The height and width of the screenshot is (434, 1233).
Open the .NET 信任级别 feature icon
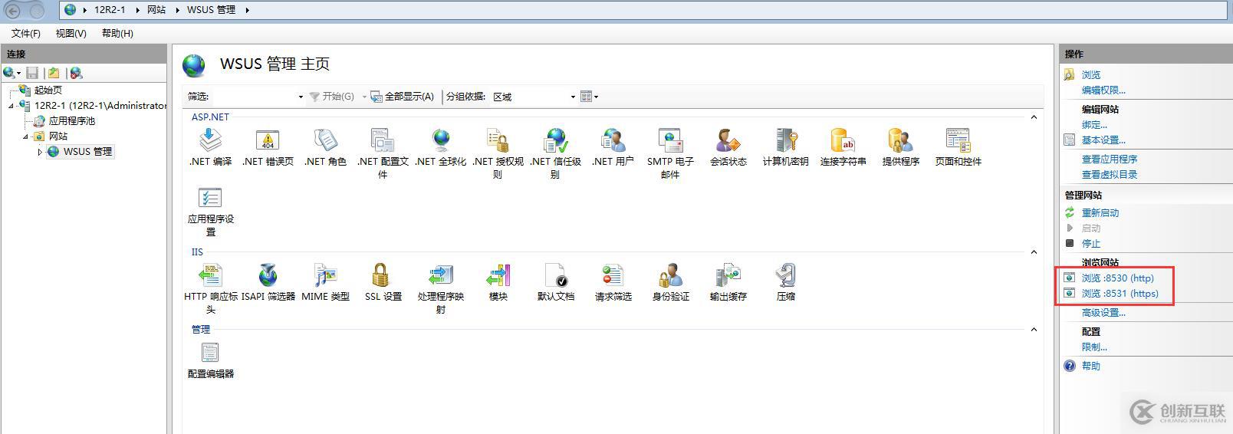(555, 140)
